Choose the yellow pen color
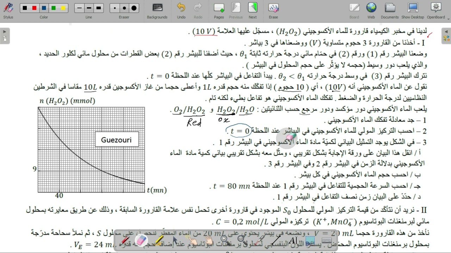This screenshot has width=451, height=253. (x=63, y=8)
